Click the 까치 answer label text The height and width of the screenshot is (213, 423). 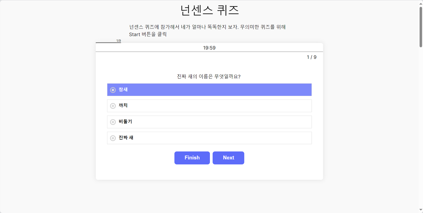click(x=123, y=106)
